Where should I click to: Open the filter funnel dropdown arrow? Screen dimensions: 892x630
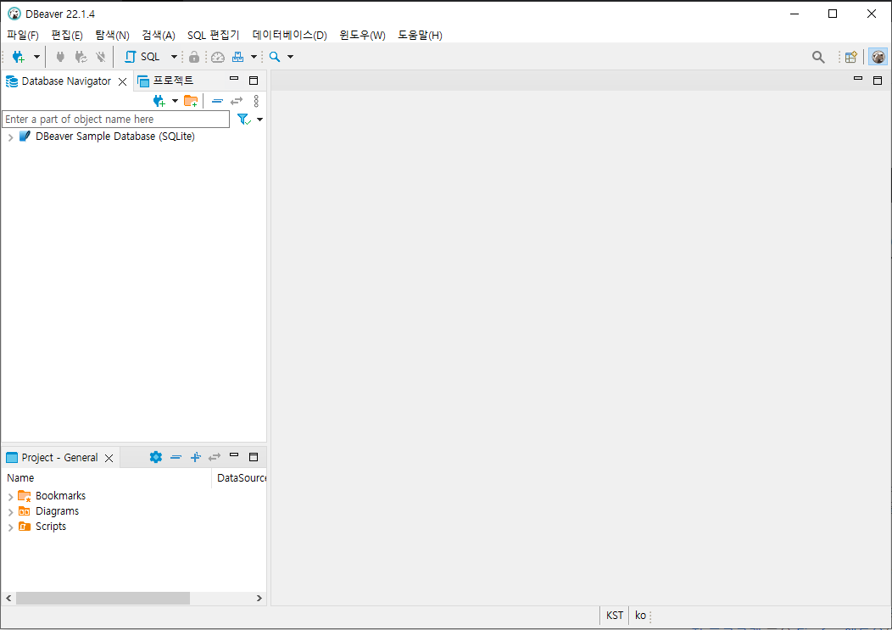(260, 120)
